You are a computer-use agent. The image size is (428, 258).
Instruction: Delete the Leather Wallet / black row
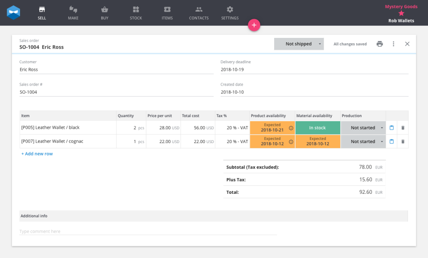403,127
